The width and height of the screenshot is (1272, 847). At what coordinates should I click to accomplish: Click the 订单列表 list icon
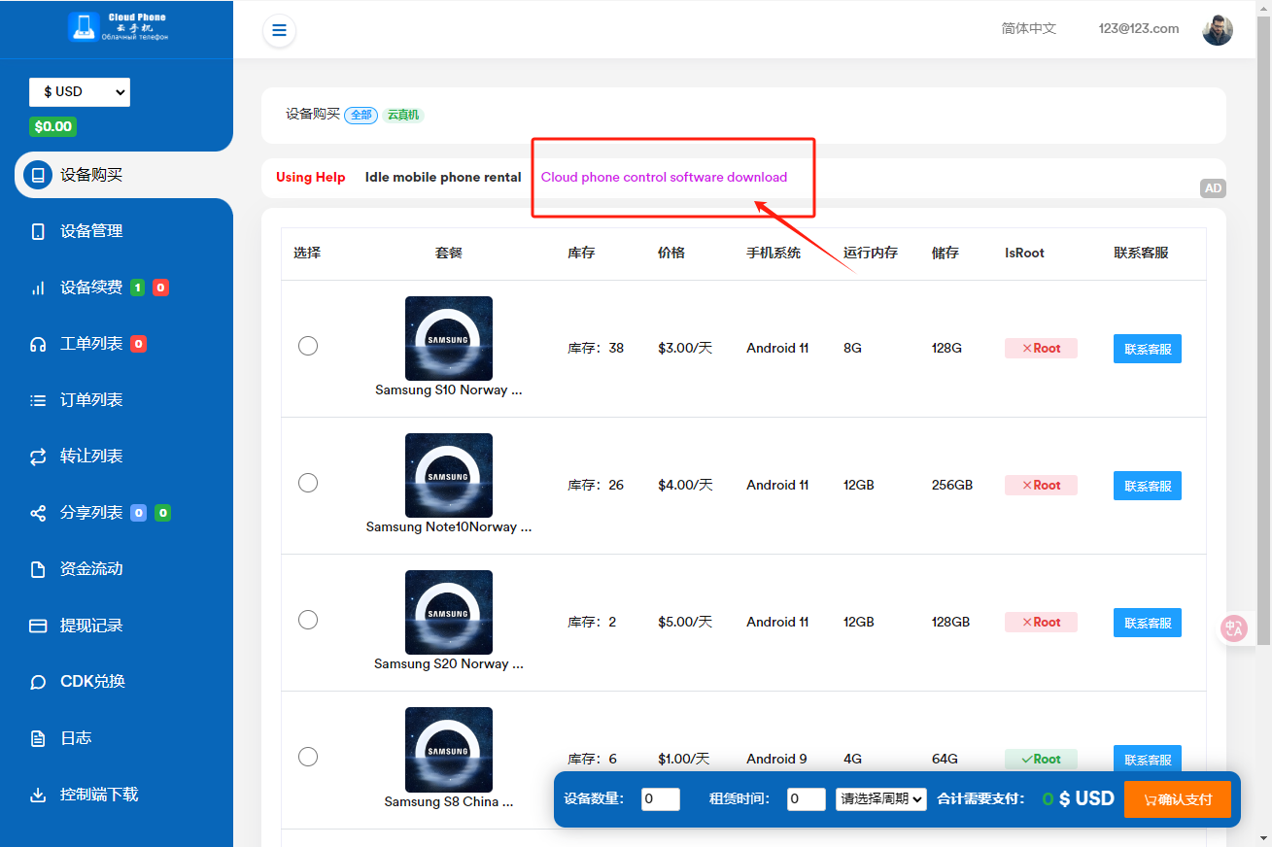click(38, 400)
